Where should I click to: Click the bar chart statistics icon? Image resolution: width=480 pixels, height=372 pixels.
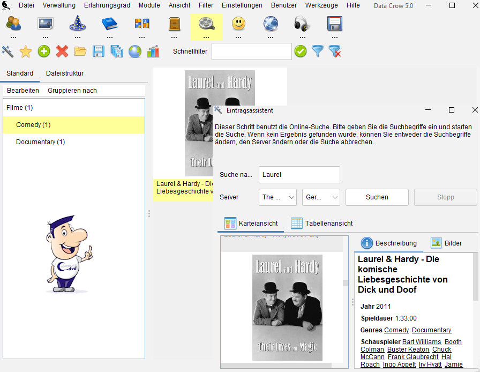pyautogui.click(x=153, y=51)
